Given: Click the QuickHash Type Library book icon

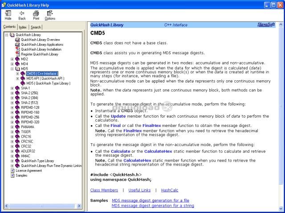Looking at the screenshot, I should 17,161.
